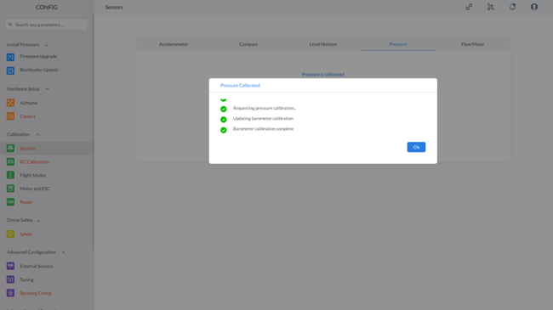Select the Pressure tab
This screenshot has width=553, height=310.
pyautogui.click(x=398, y=44)
